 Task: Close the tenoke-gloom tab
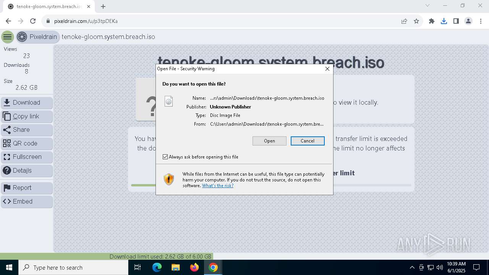(x=89, y=6)
